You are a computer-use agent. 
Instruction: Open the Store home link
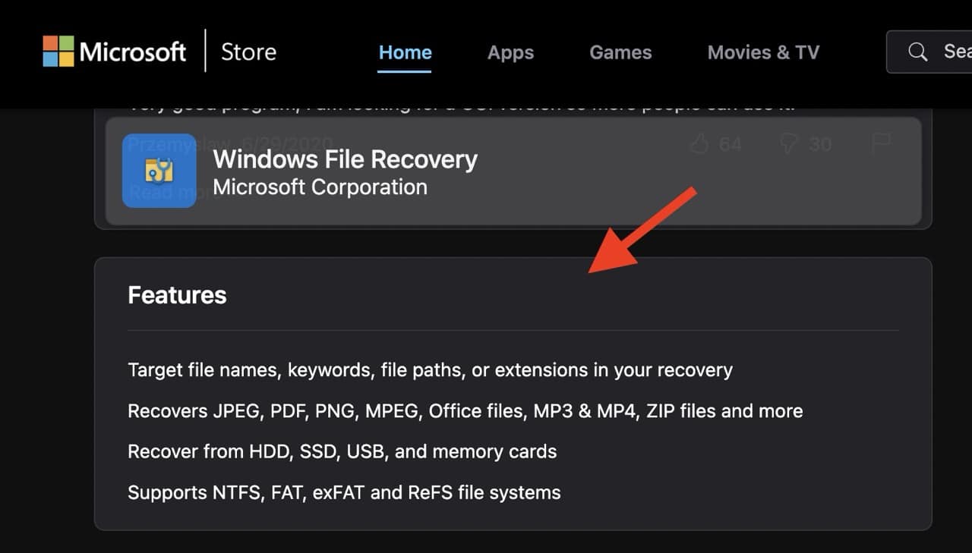click(248, 52)
